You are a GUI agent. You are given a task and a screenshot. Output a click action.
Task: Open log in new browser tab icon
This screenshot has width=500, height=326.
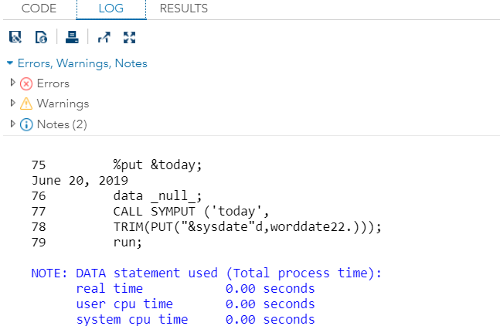click(x=104, y=37)
